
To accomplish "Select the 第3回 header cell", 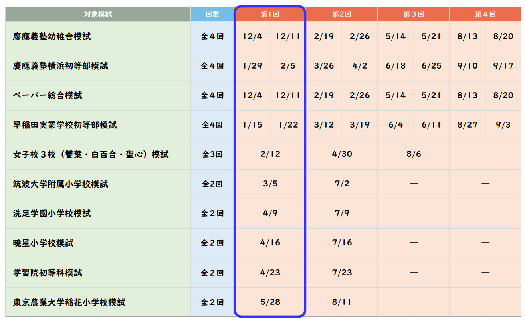I will pyautogui.click(x=413, y=14).
